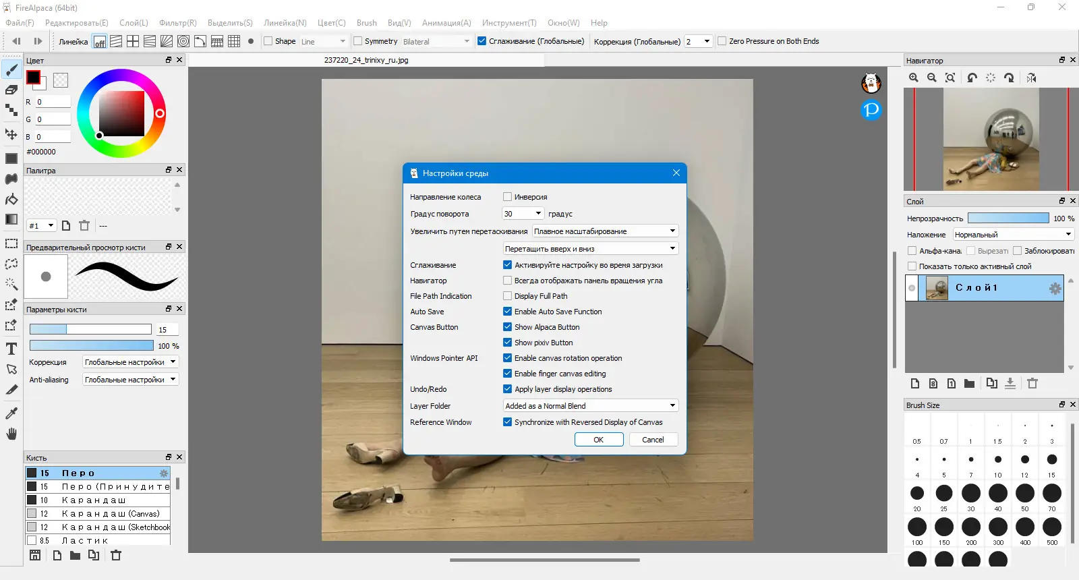Select the Lasso selection tool
The width and height of the screenshot is (1079, 580).
11,264
